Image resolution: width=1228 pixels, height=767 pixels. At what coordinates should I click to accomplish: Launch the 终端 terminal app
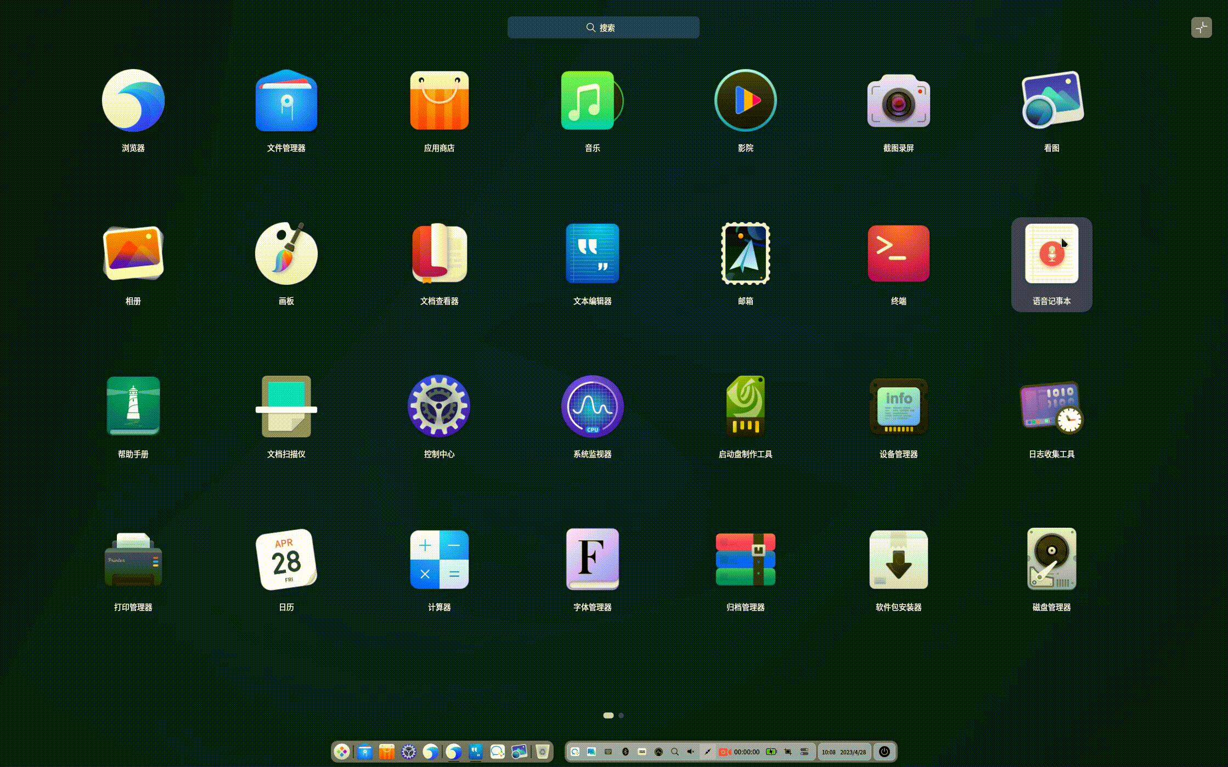(x=898, y=254)
